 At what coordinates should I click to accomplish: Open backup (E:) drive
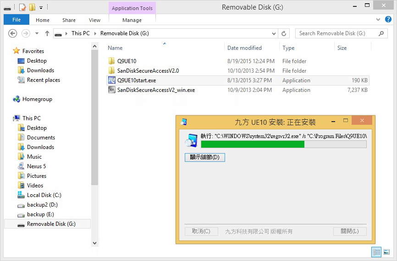pyautogui.click(x=40, y=214)
